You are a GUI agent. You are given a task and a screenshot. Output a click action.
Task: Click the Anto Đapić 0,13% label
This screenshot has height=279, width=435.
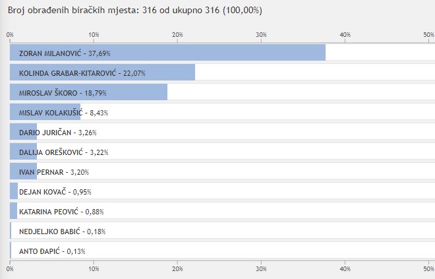pos(52,251)
